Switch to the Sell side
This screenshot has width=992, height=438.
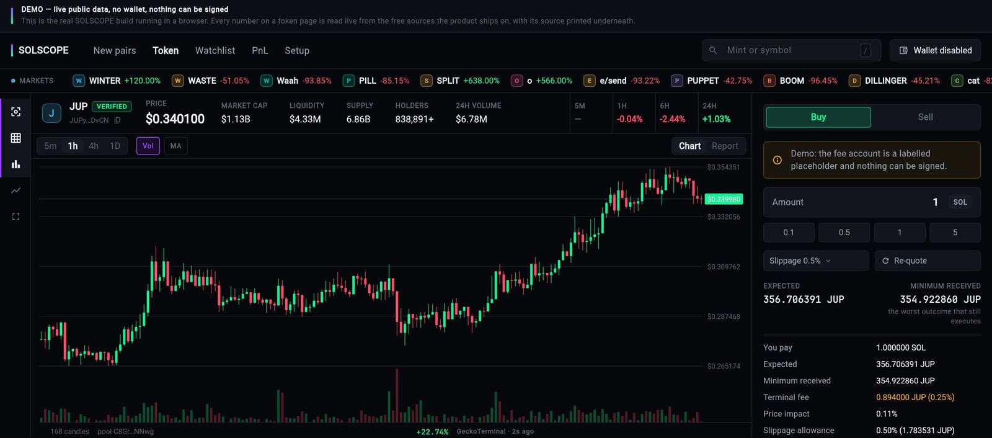926,117
